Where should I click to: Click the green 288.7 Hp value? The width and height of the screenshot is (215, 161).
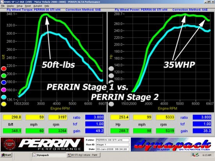point(120,131)
